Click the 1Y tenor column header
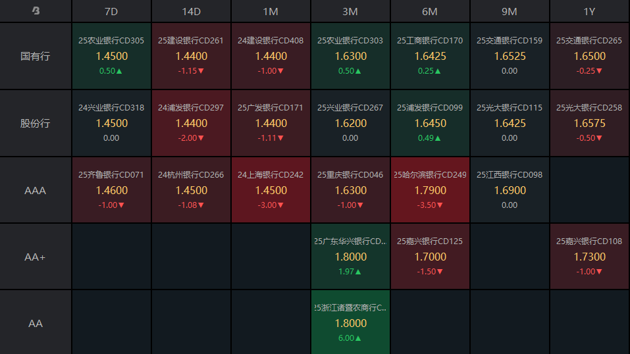 coord(589,12)
